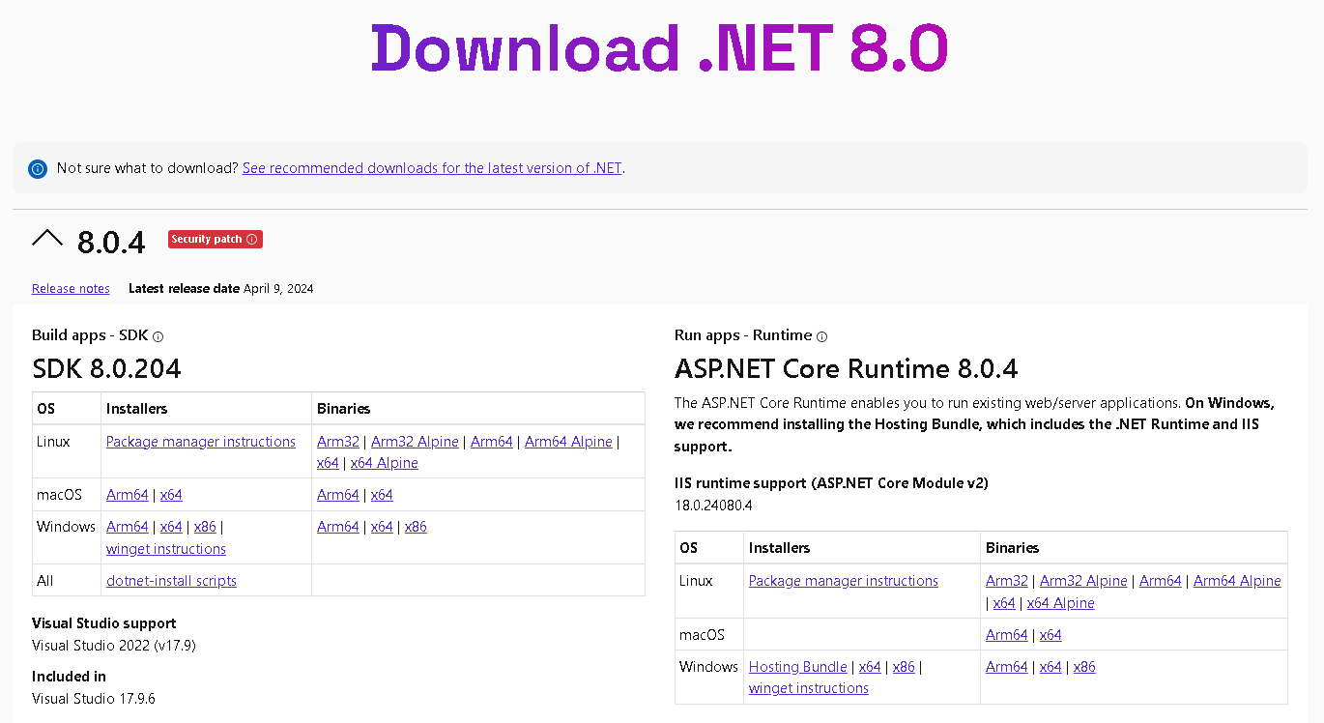Download SDK Linux Arm32 Alpine binary
This screenshot has height=723, width=1324.
point(415,442)
